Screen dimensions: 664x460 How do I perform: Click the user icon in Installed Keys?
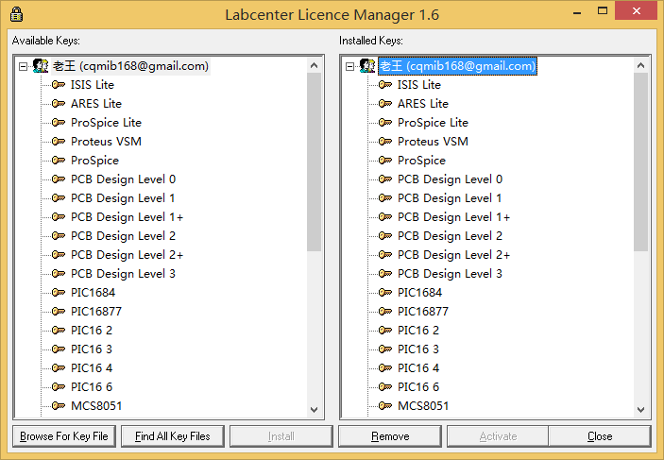point(367,66)
